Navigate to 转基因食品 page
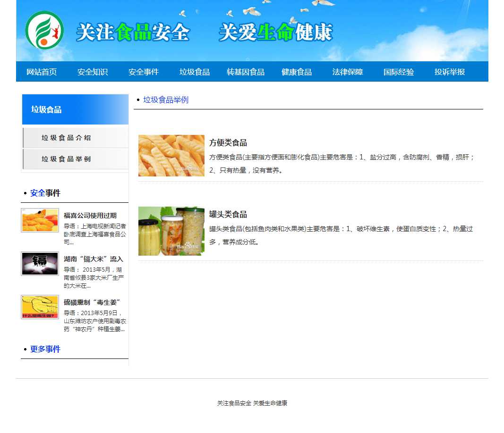504x433 pixels. pos(246,72)
